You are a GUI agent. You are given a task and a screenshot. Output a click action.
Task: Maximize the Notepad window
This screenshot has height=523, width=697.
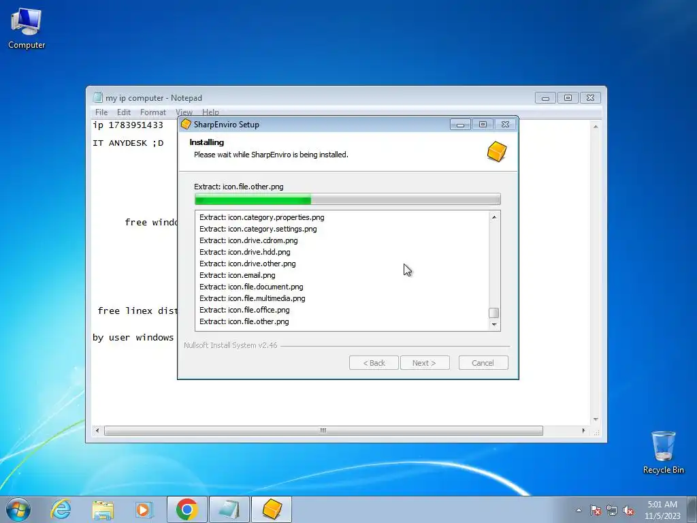(568, 98)
